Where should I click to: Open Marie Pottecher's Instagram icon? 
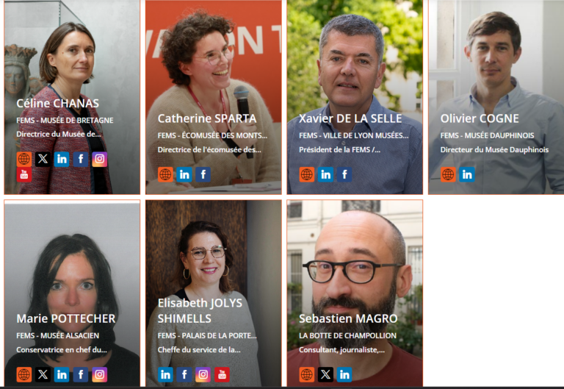(100, 374)
